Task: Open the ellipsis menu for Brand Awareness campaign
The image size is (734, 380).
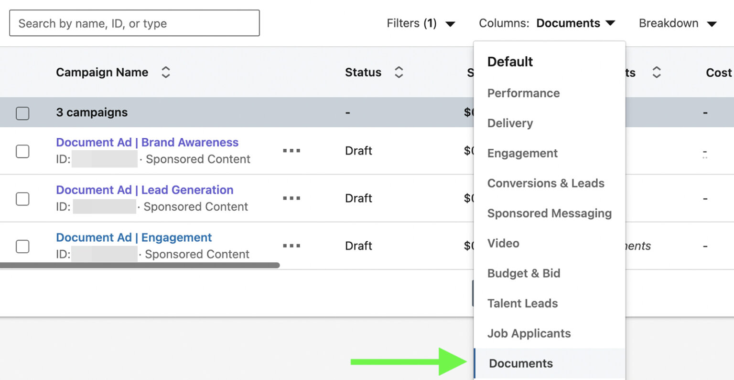Action: tap(291, 150)
